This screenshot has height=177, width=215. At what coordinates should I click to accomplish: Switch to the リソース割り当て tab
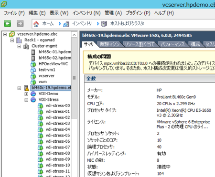pyautogui.click(x=140, y=44)
